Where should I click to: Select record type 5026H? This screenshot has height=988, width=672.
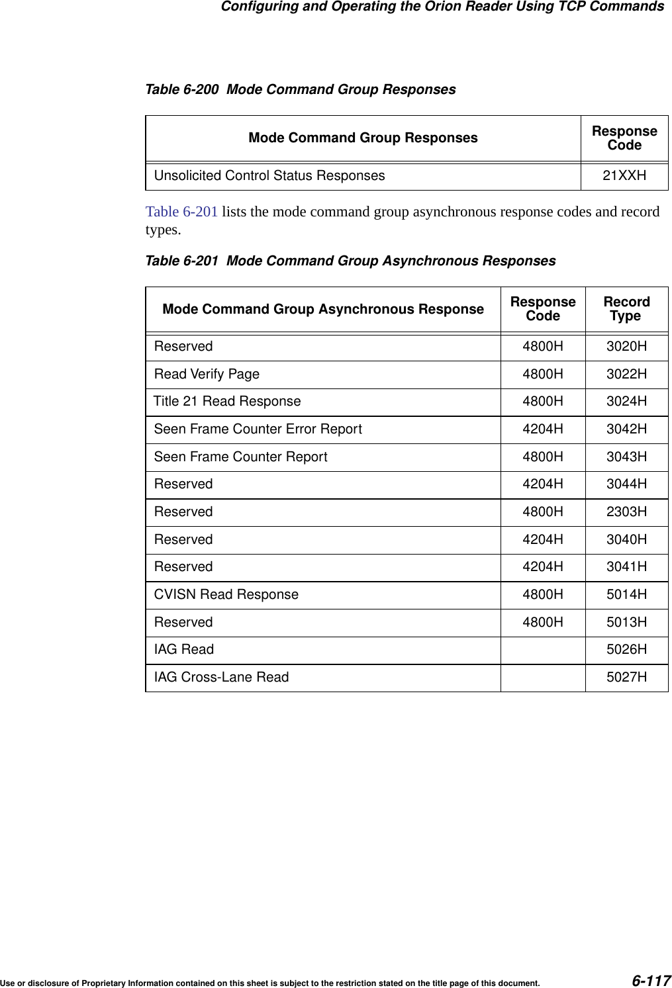(627, 650)
